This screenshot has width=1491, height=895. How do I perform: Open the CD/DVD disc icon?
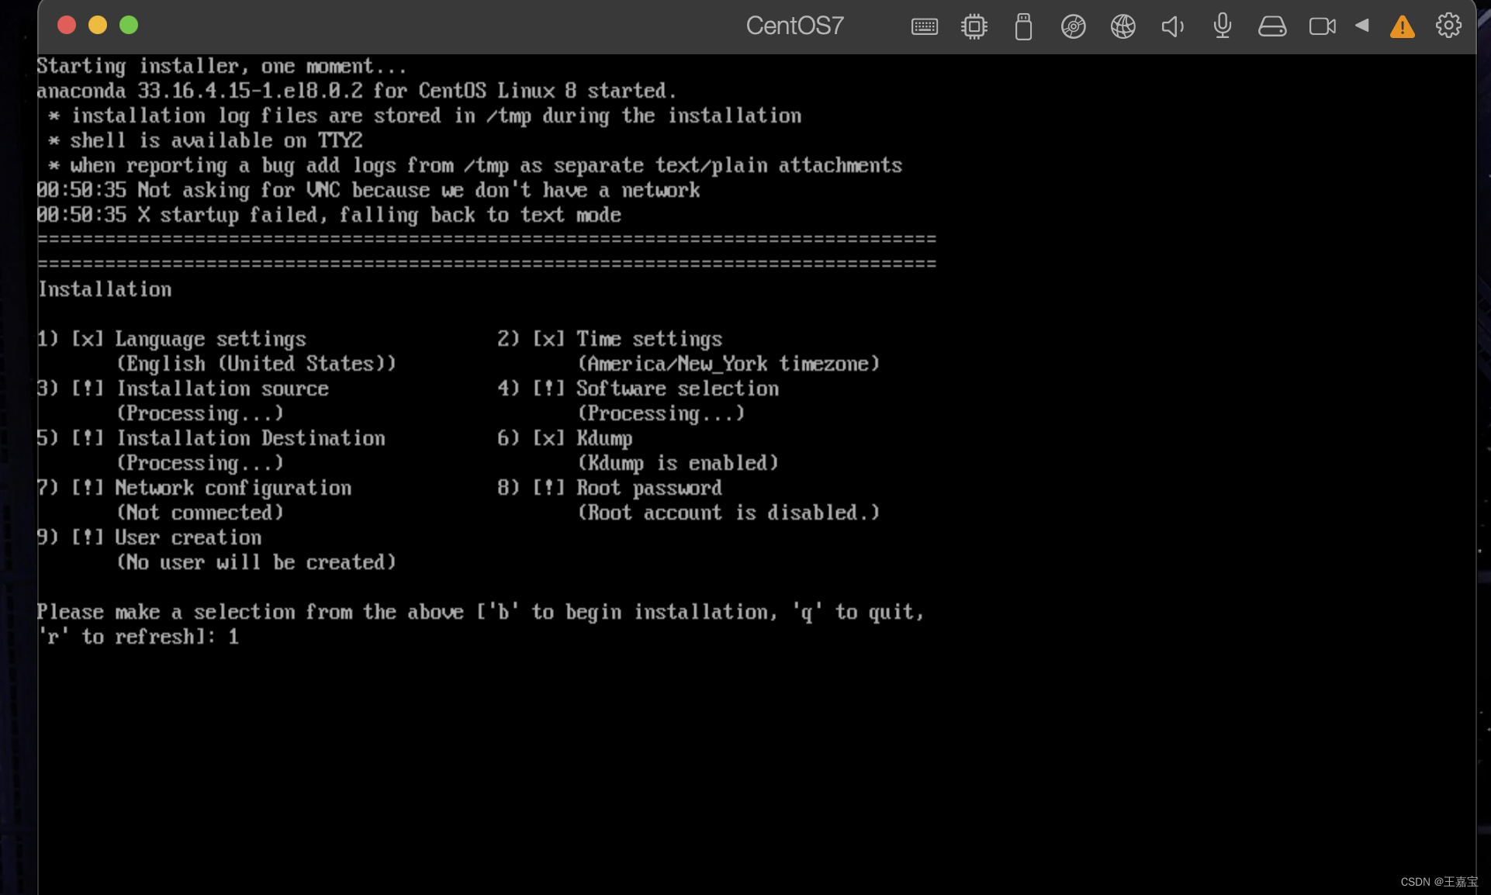[1073, 26]
